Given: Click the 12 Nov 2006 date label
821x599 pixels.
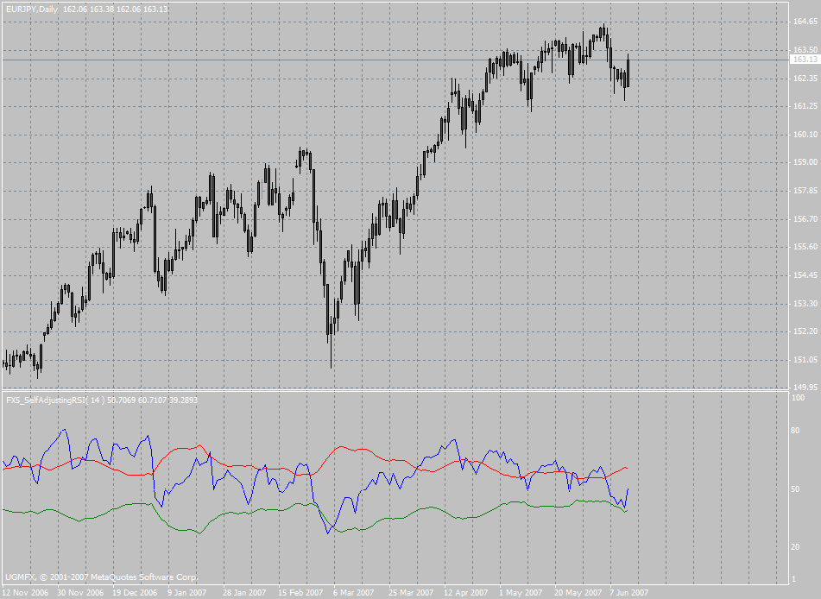Looking at the screenshot, I should [x=26, y=593].
